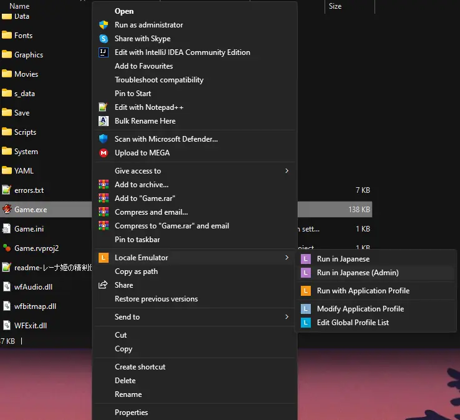Select Edit Global Profile List
This screenshot has width=460, height=420.
[x=353, y=323]
